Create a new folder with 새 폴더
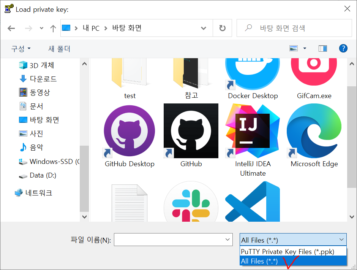 pyautogui.click(x=59, y=49)
